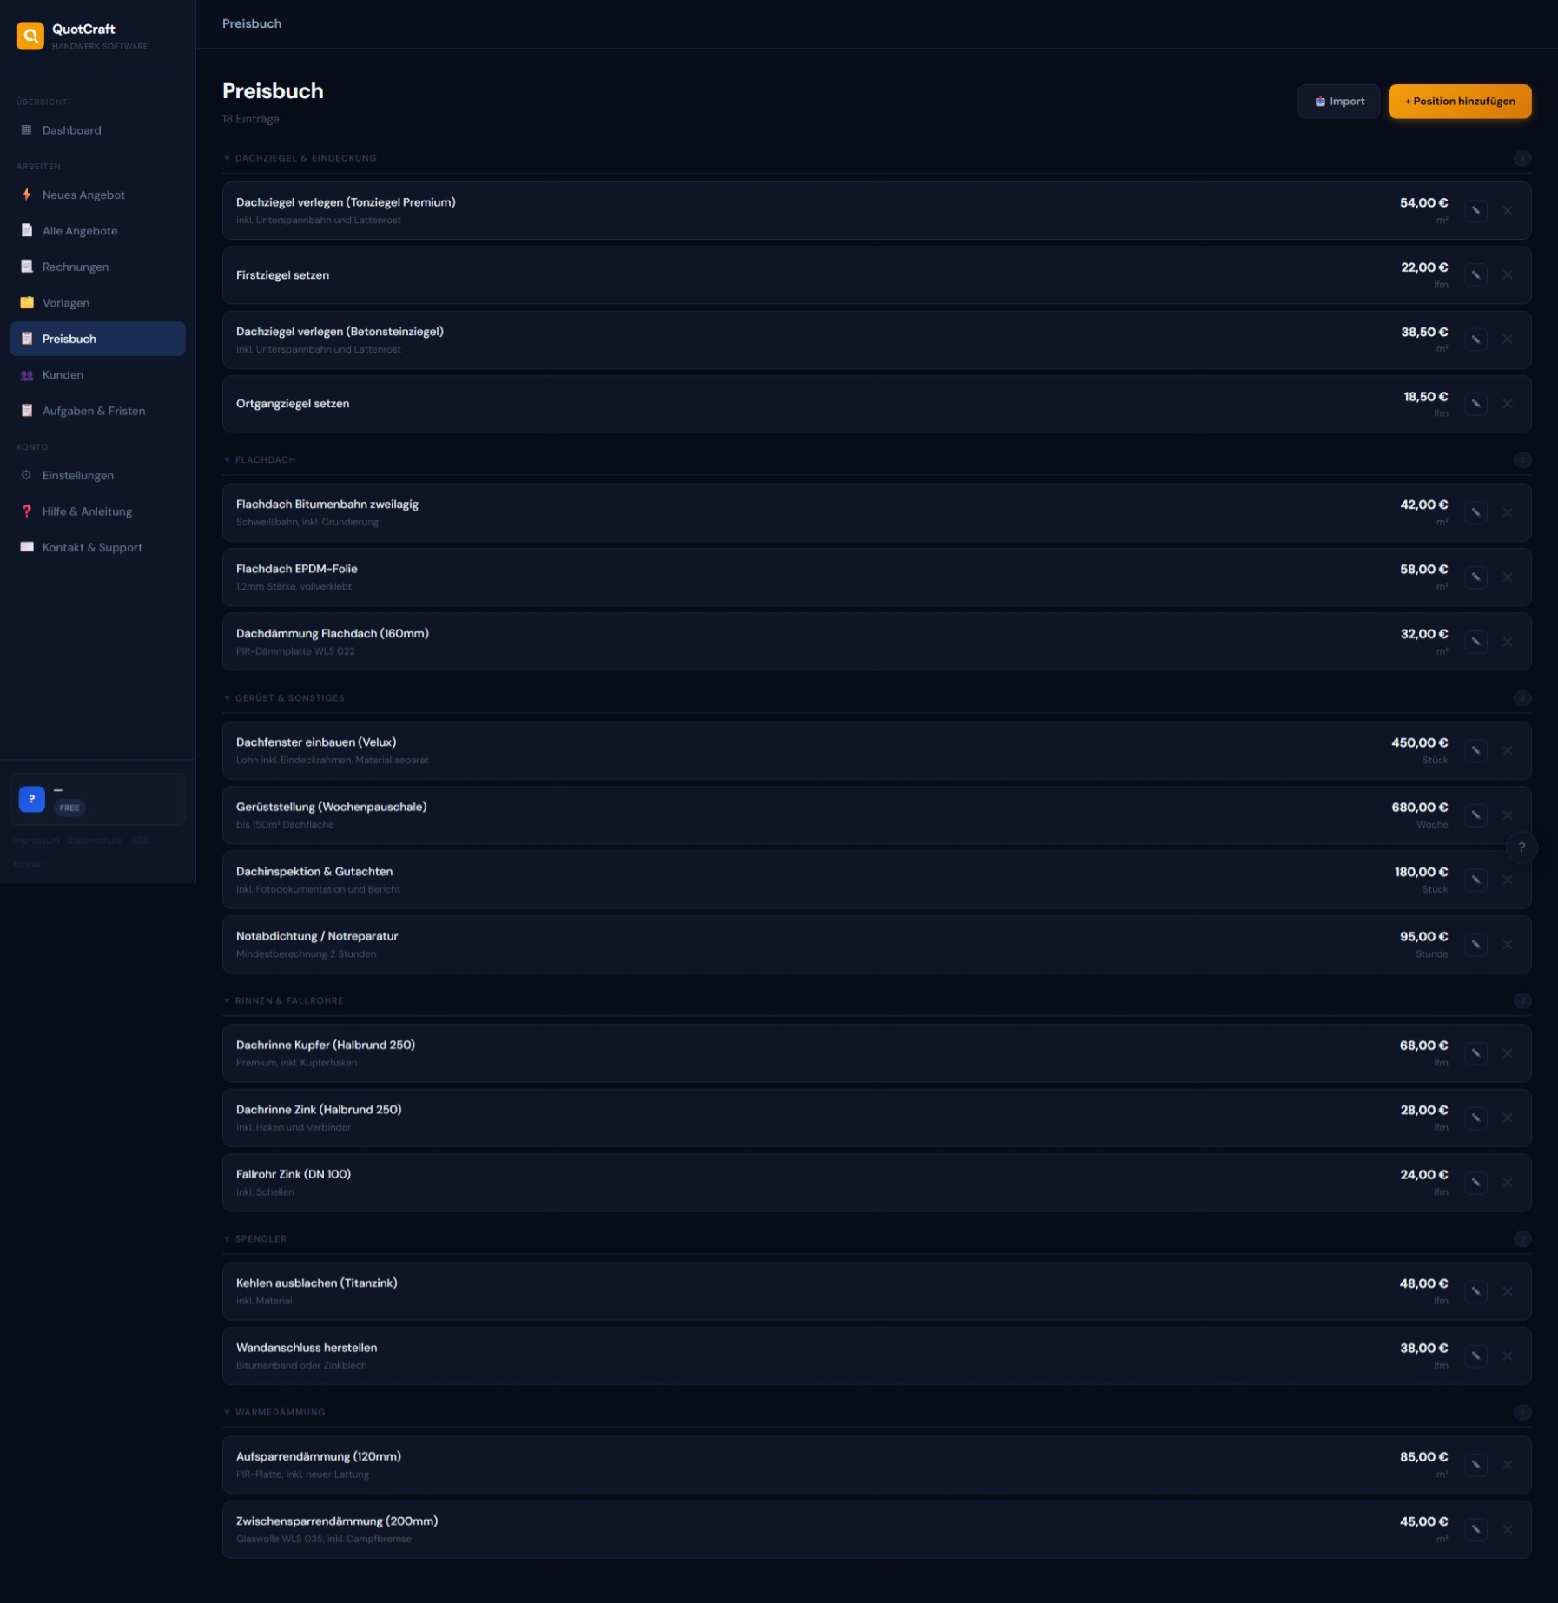Open the Datenschutz footer link
This screenshot has height=1603, width=1558.
(x=95, y=841)
